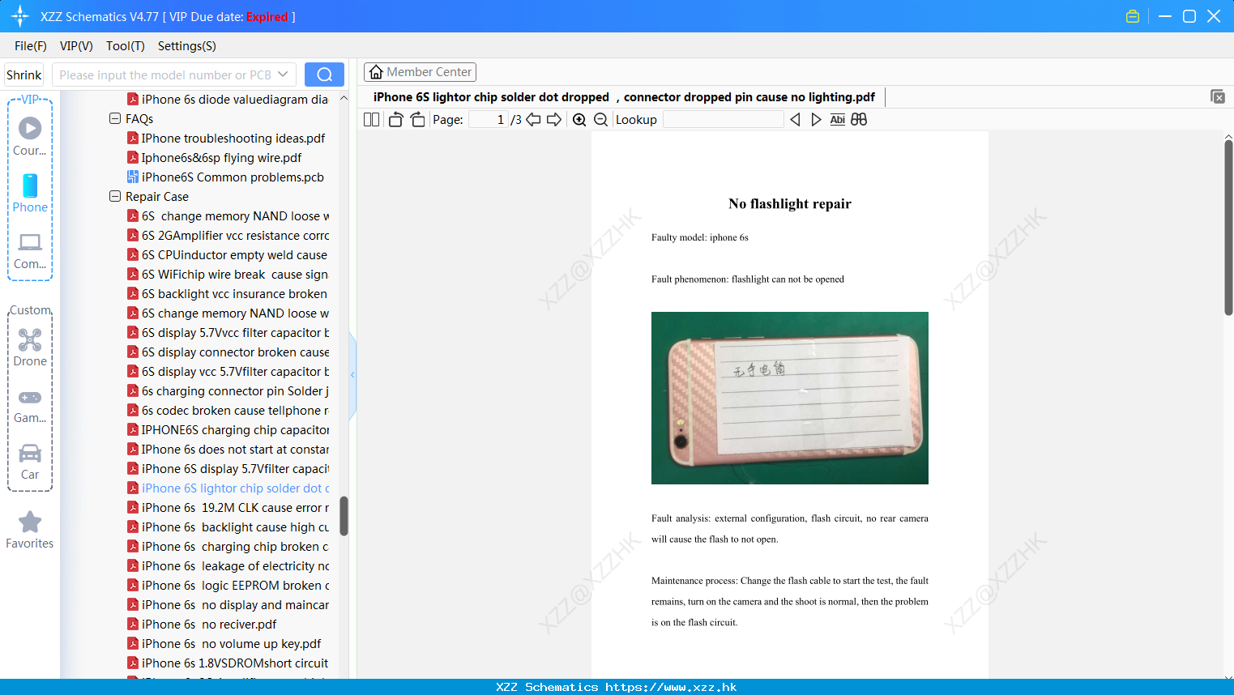Find previous lookup match
This screenshot has width=1234, height=695.
pyautogui.click(x=795, y=120)
